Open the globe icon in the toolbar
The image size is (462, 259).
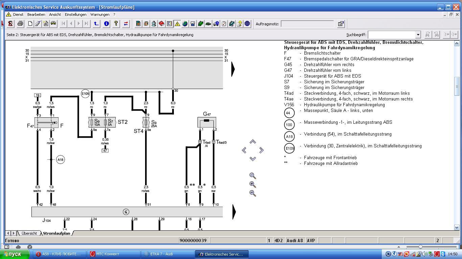185,24
